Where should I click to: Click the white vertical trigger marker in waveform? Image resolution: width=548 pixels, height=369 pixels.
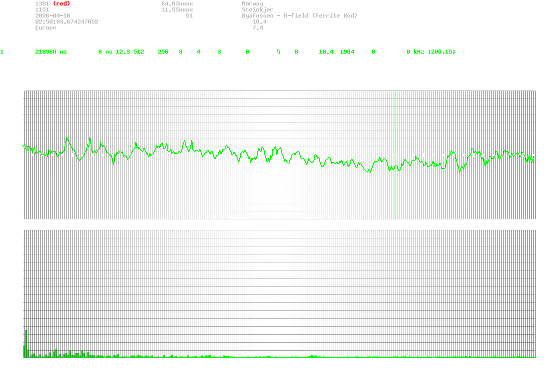[x=394, y=155]
